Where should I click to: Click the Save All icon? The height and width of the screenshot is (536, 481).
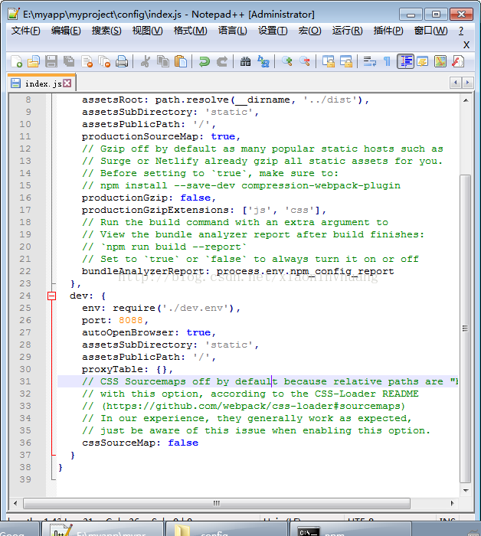[x=69, y=61]
